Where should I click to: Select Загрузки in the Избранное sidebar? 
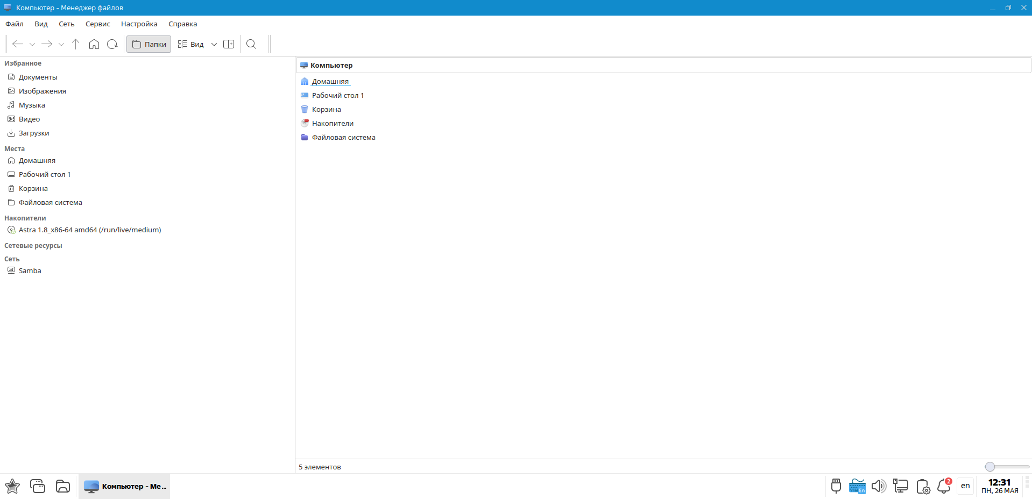click(34, 133)
